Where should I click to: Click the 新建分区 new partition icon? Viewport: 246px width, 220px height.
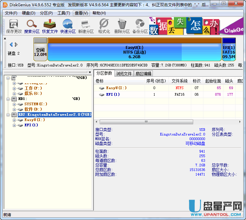click(x=86, y=26)
